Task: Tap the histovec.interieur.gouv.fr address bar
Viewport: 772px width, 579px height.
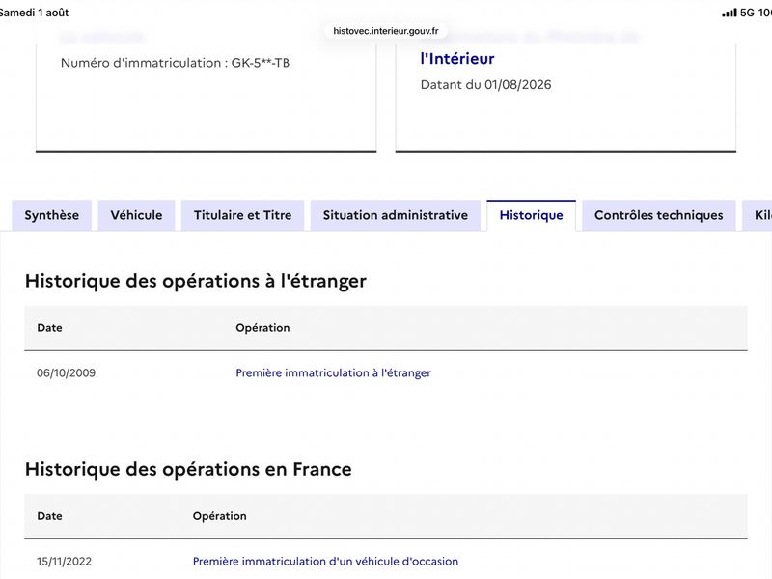Action: click(x=386, y=31)
